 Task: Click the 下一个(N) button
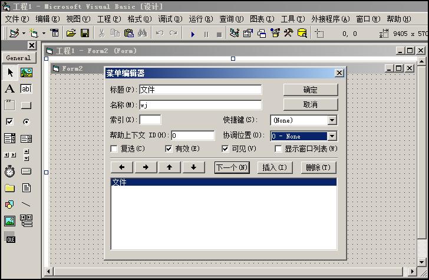point(232,167)
